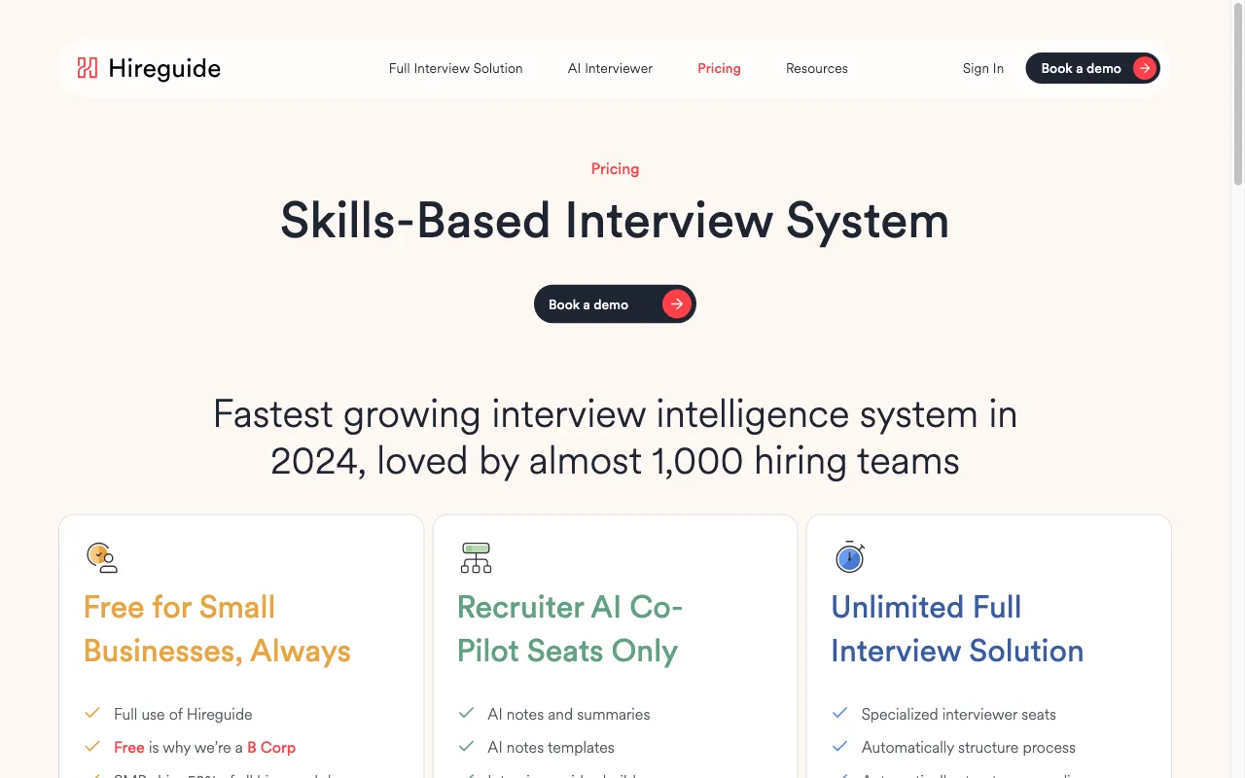The width and height of the screenshot is (1245, 778).
Task: Click the Sign In link
Action: [x=982, y=68]
